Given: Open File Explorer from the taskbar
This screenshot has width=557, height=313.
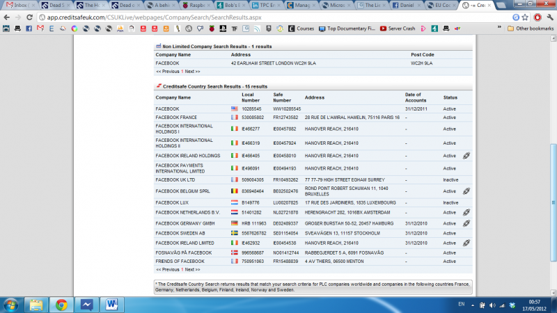Looking at the screenshot, I should pos(36,305).
